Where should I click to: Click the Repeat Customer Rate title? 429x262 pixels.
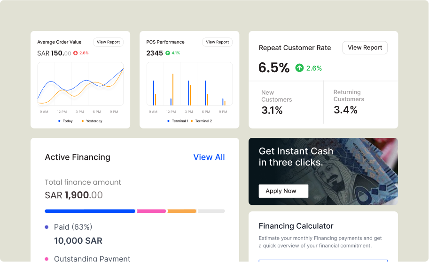click(x=295, y=48)
